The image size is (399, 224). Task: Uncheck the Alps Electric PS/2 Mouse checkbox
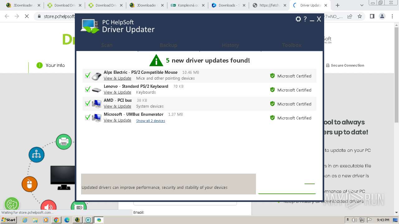coord(88,76)
